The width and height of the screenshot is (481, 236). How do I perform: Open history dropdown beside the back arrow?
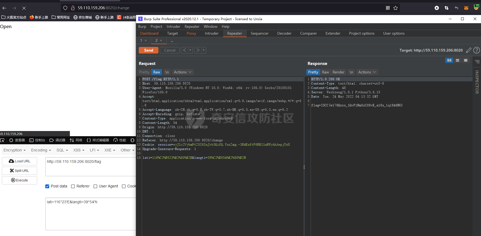190,50
